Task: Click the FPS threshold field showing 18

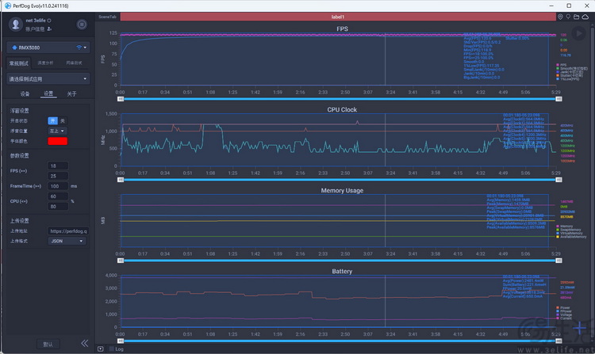Action: [58, 166]
